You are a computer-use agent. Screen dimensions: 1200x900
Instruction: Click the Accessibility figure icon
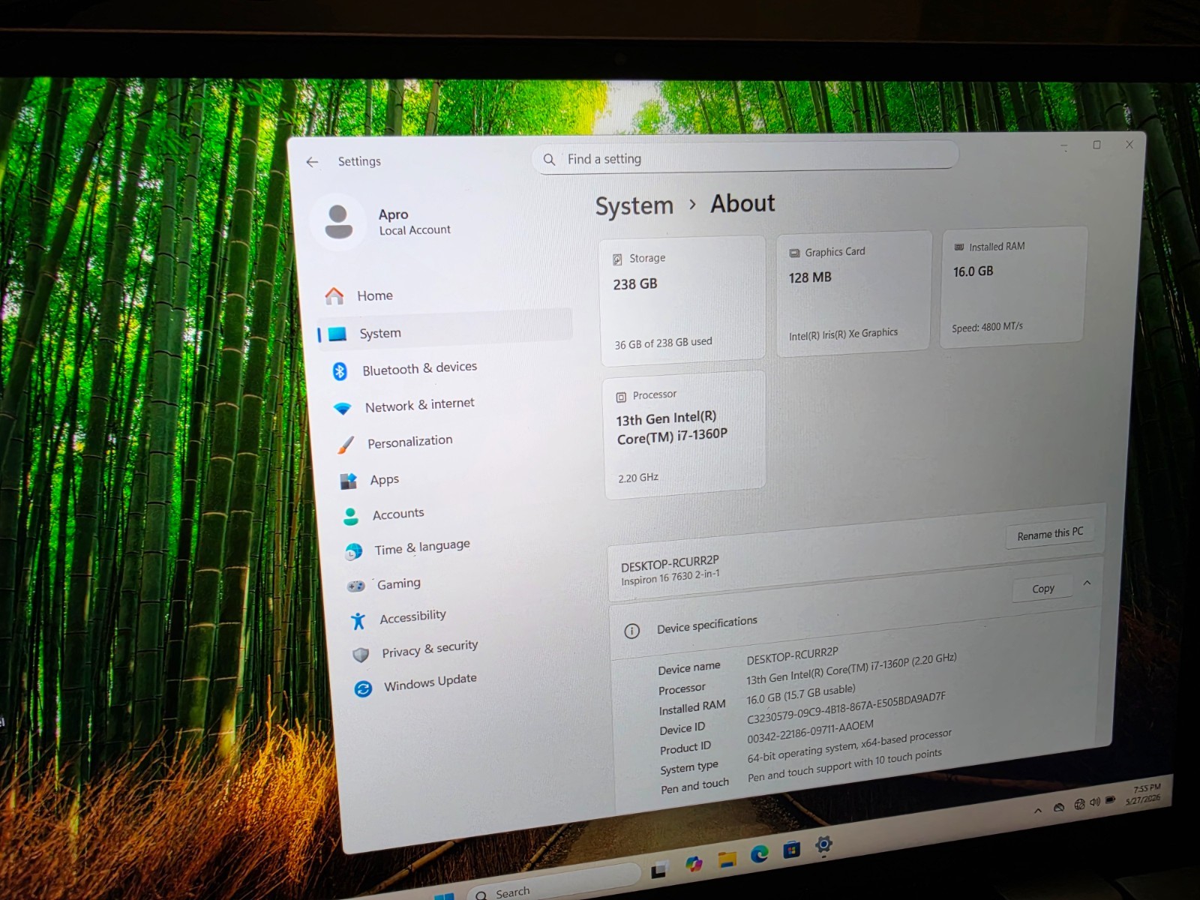coord(358,620)
